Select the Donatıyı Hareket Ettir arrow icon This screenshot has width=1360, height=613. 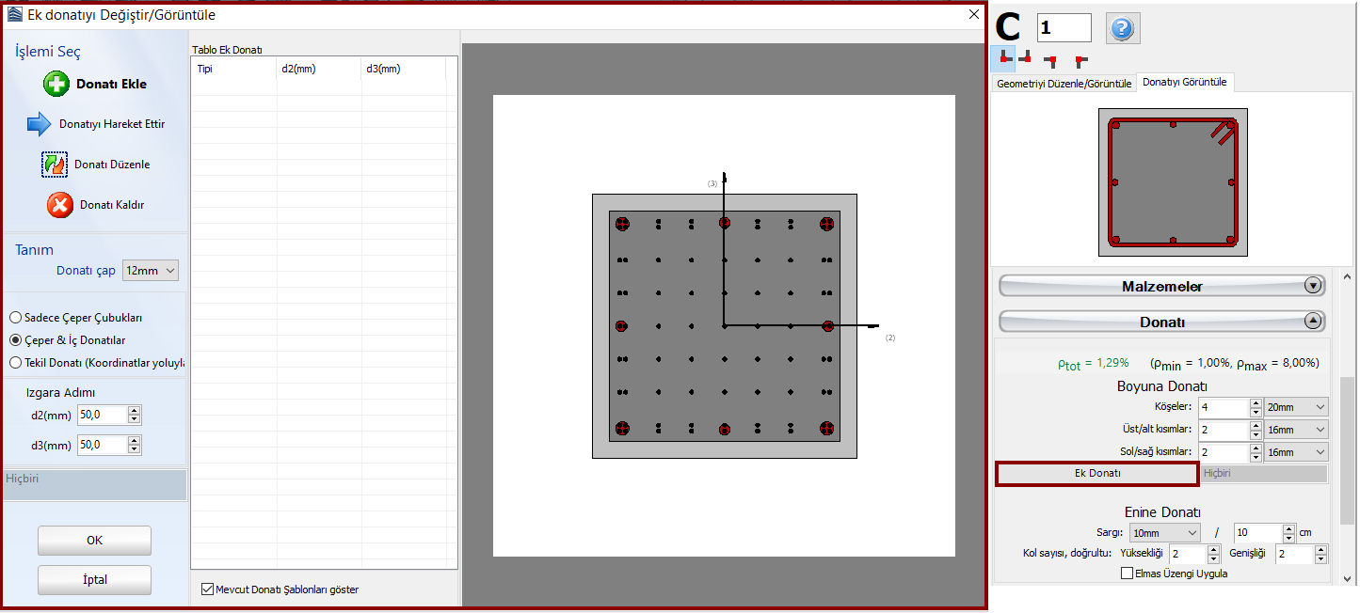pos(39,123)
